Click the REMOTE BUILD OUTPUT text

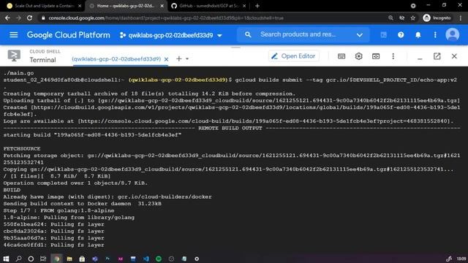pos(230,128)
